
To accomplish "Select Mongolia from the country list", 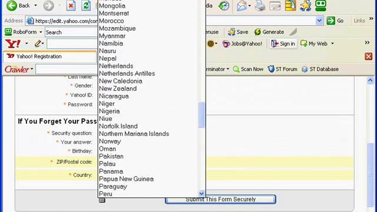I will 112,6.
